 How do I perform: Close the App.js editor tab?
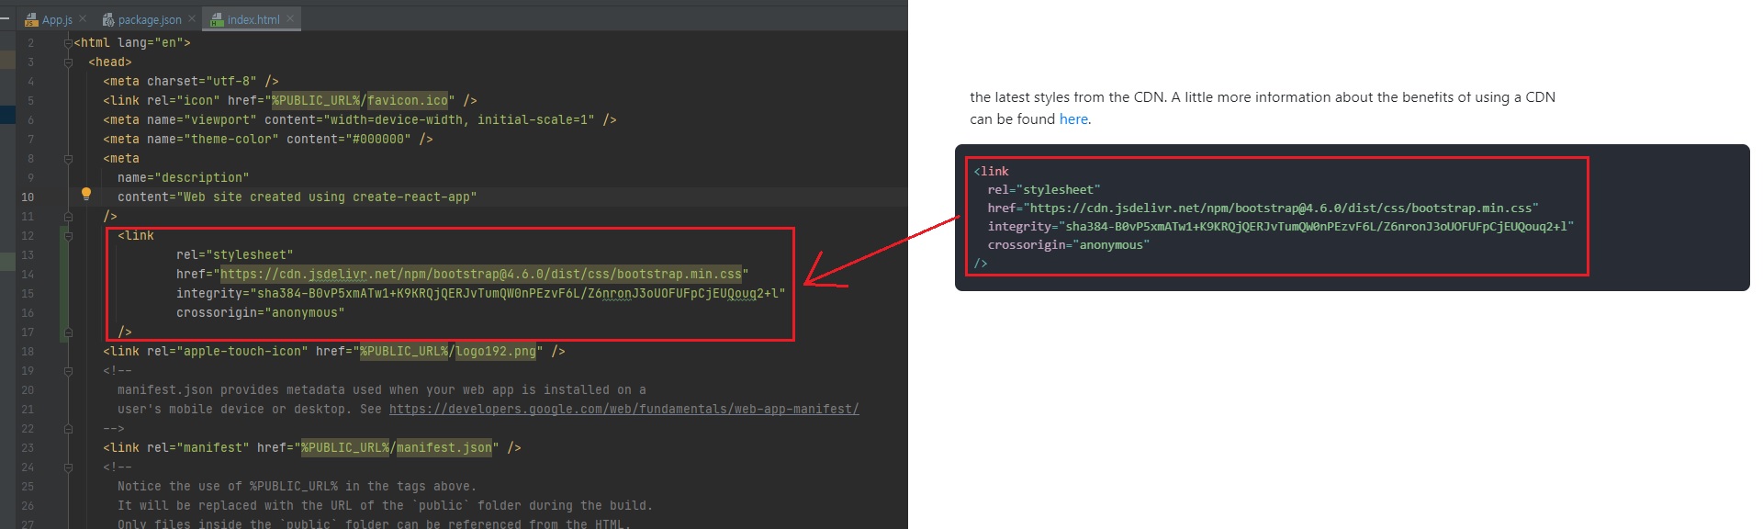(x=83, y=18)
